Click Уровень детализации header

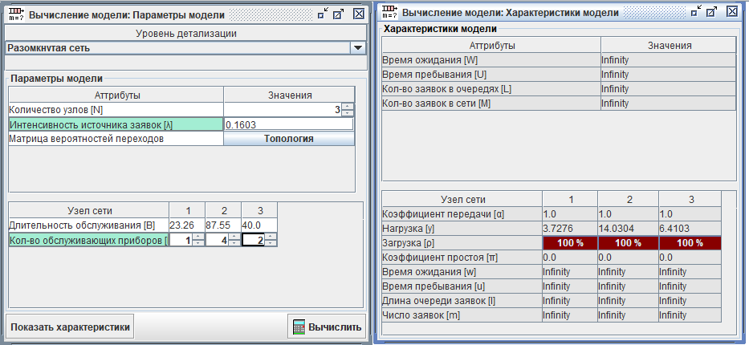click(x=185, y=34)
